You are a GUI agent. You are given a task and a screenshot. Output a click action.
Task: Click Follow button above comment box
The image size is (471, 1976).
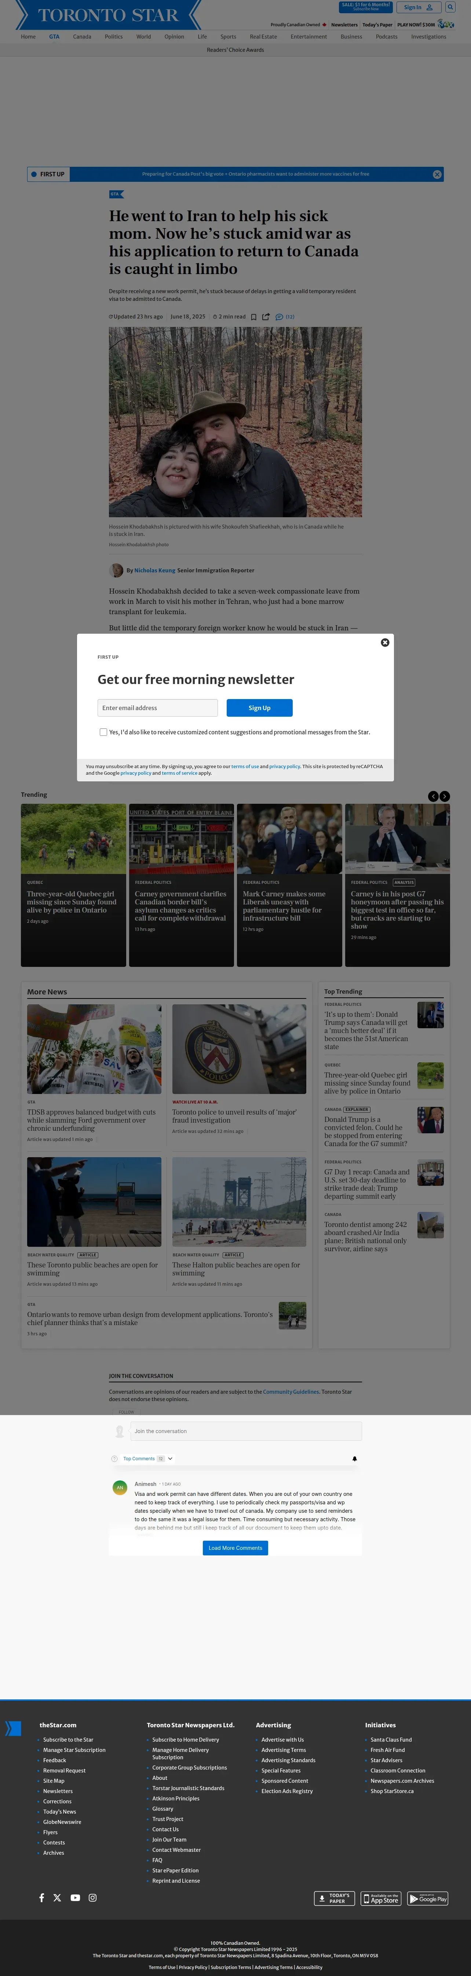(x=126, y=1412)
